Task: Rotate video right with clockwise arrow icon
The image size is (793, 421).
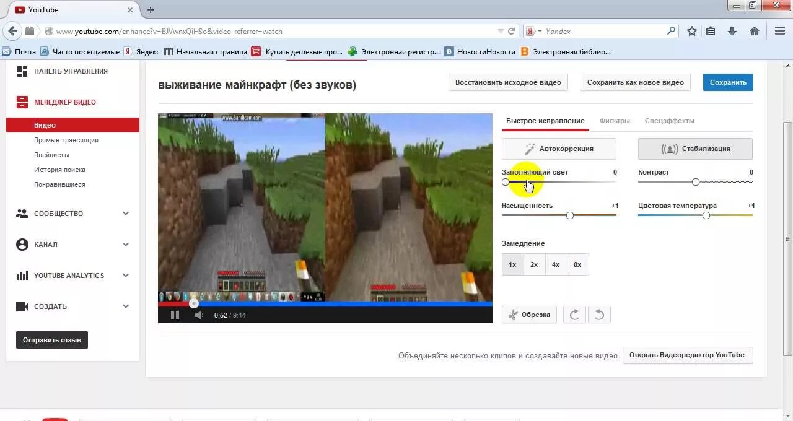Action: pyautogui.click(x=574, y=315)
